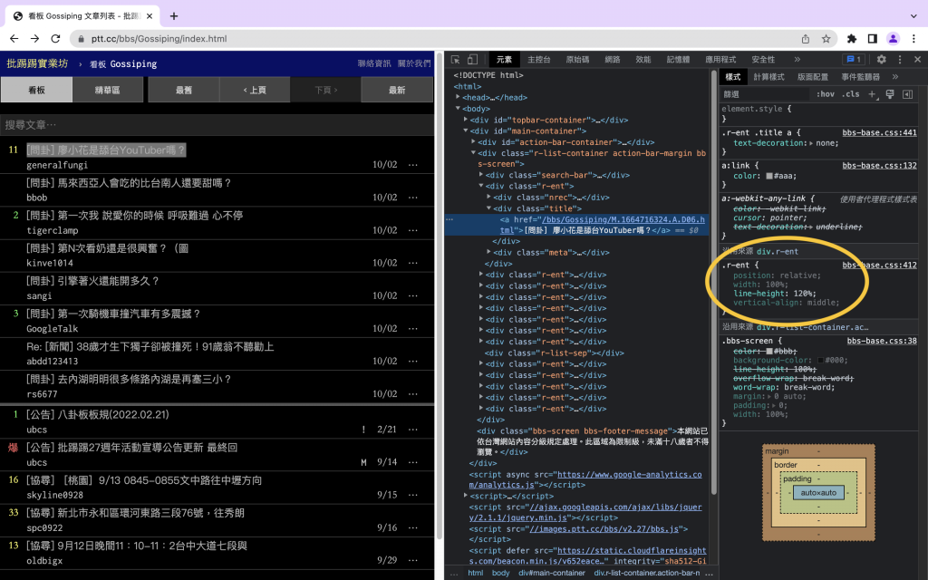Switch to the 主控台 console tab
This screenshot has height=580, width=928.
[x=538, y=59]
